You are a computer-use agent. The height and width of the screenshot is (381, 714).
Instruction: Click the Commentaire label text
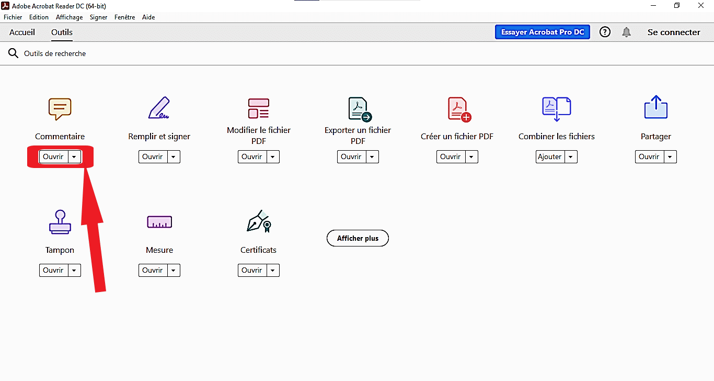click(60, 137)
